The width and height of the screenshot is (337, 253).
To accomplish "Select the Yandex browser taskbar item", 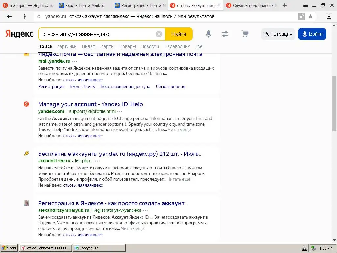I will tap(46, 248).
